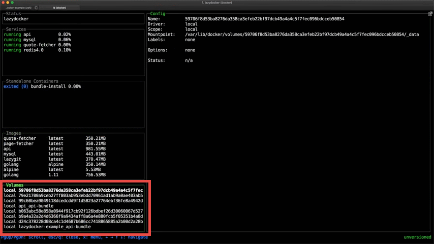Select the redis4.0 service
434x244 pixels.
pyautogui.click(x=37, y=50)
